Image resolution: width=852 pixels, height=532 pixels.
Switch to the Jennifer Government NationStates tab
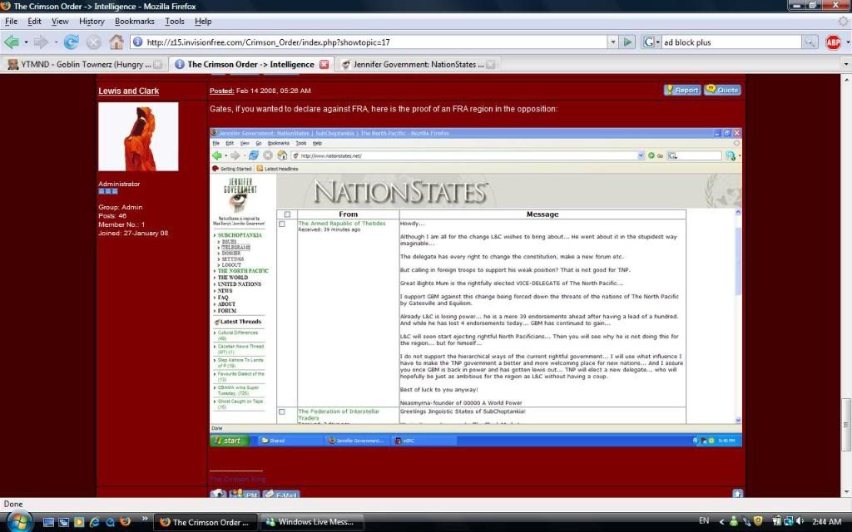(x=417, y=64)
